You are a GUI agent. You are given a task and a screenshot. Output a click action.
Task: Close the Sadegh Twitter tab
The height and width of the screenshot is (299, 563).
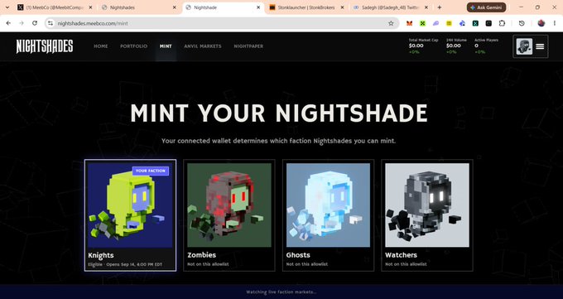click(x=426, y=7)
